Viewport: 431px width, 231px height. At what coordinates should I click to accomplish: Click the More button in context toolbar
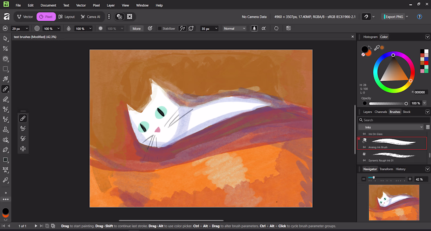136,29
